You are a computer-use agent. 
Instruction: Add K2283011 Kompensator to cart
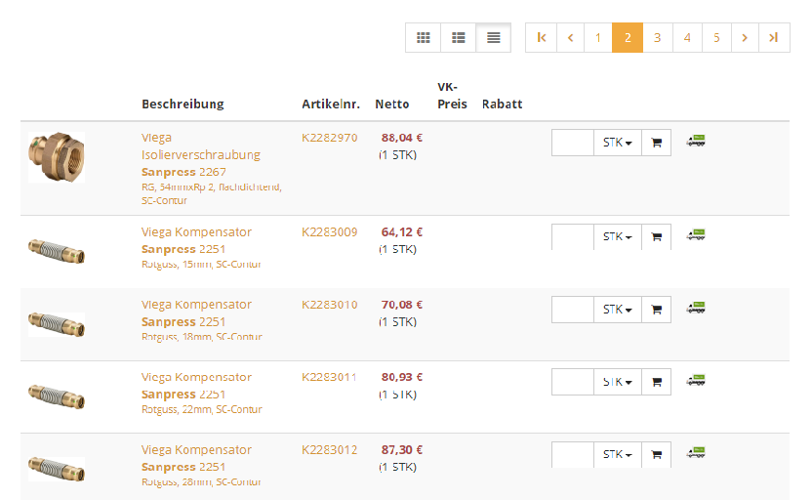point(656,382)
